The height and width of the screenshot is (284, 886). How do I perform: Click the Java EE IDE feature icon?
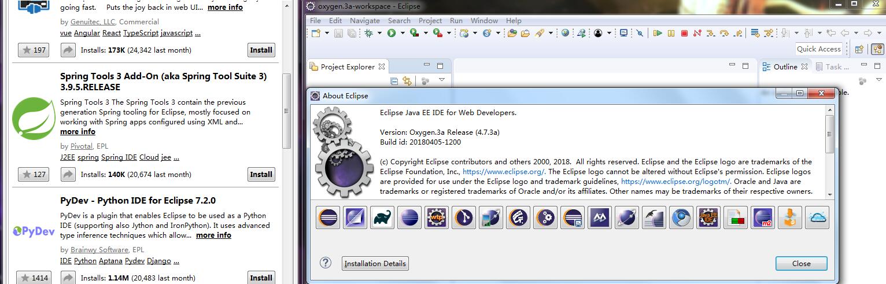coord(708,217)
